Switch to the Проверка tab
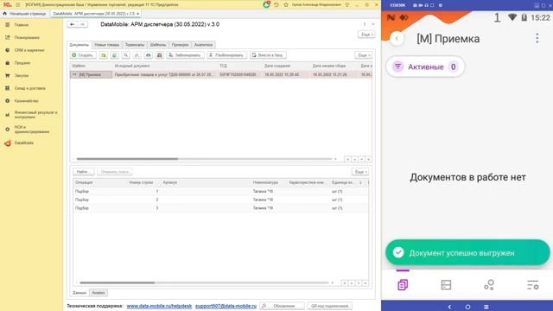The height and width of the screenshot is (311, 553). click(181, 45)
